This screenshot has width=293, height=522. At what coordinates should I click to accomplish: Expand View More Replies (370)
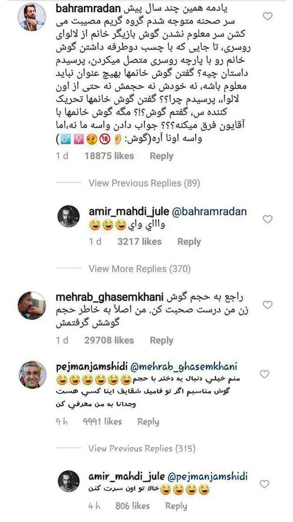[x=140, y=269]
